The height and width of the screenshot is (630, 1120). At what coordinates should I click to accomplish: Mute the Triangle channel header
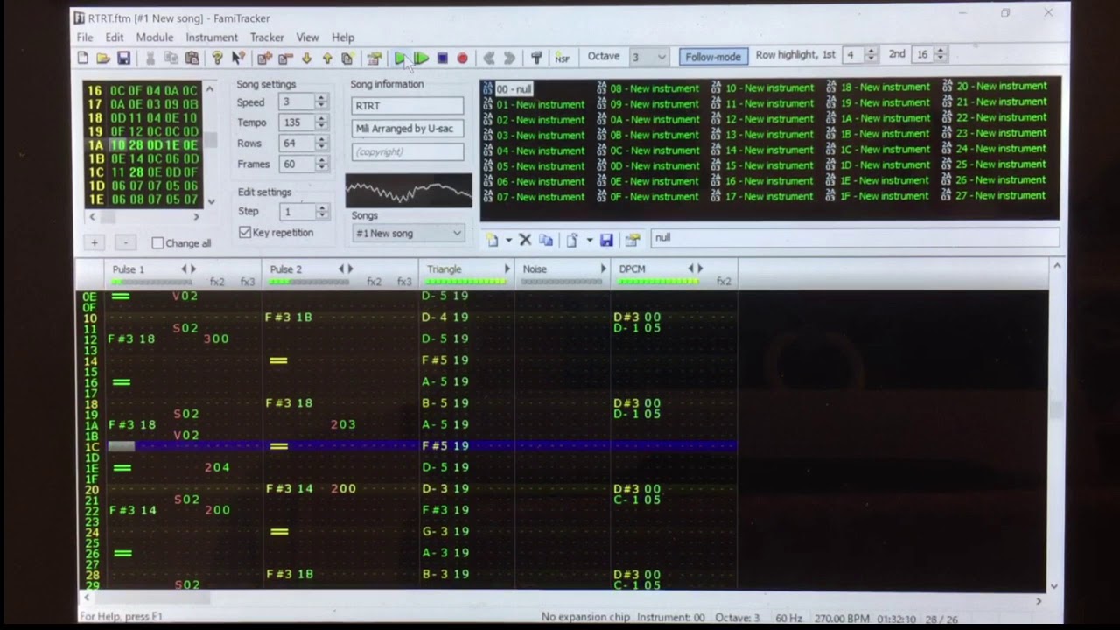click(x=444, y=269)
